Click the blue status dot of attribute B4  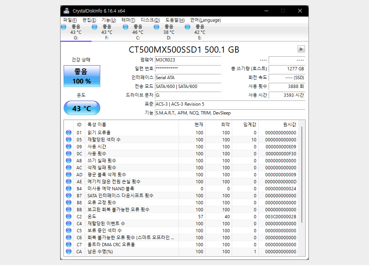pyautogui.click(x=69, y=188)
